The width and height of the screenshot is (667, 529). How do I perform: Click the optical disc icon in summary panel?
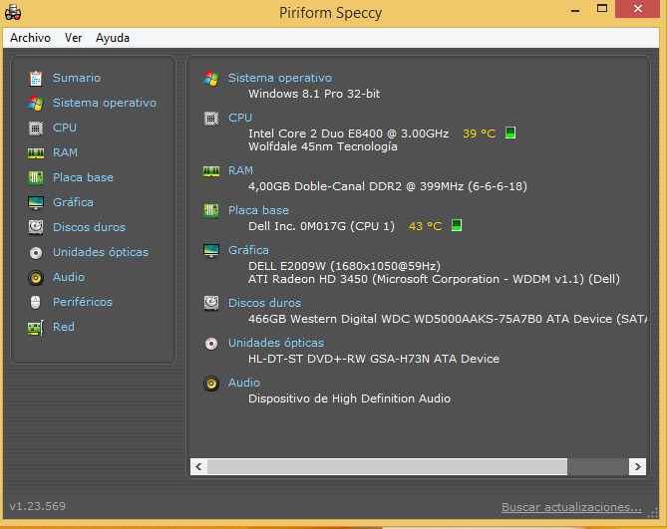211,344
